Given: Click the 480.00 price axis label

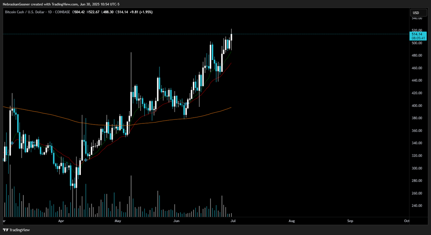Looking at the screenshot, I should pyautogui.click(x=417, y=56).
